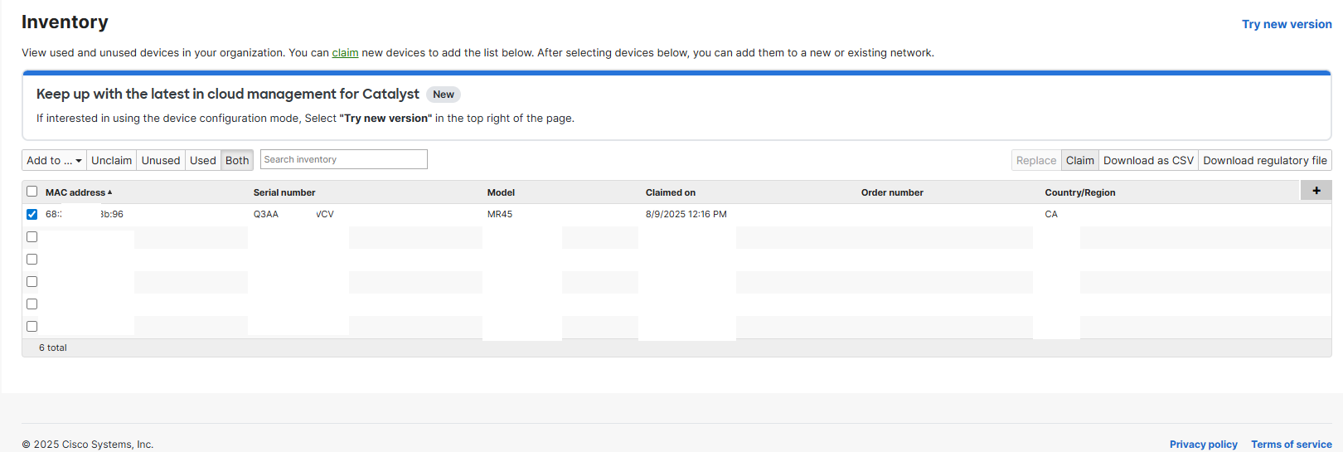The height and width of the screenshot is (452, 1343).
Task: Click the 8/9/2025 12:16 PM claimed date
Action: click(686, 214)
